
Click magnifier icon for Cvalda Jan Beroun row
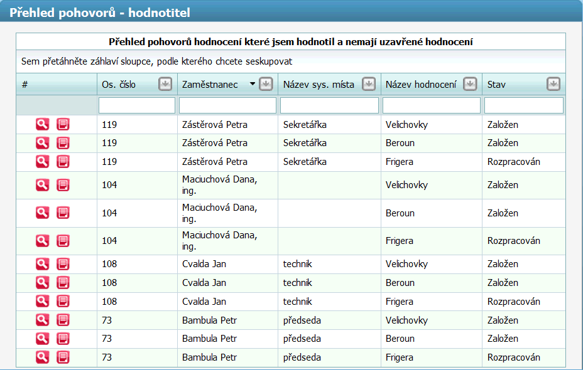42,283
